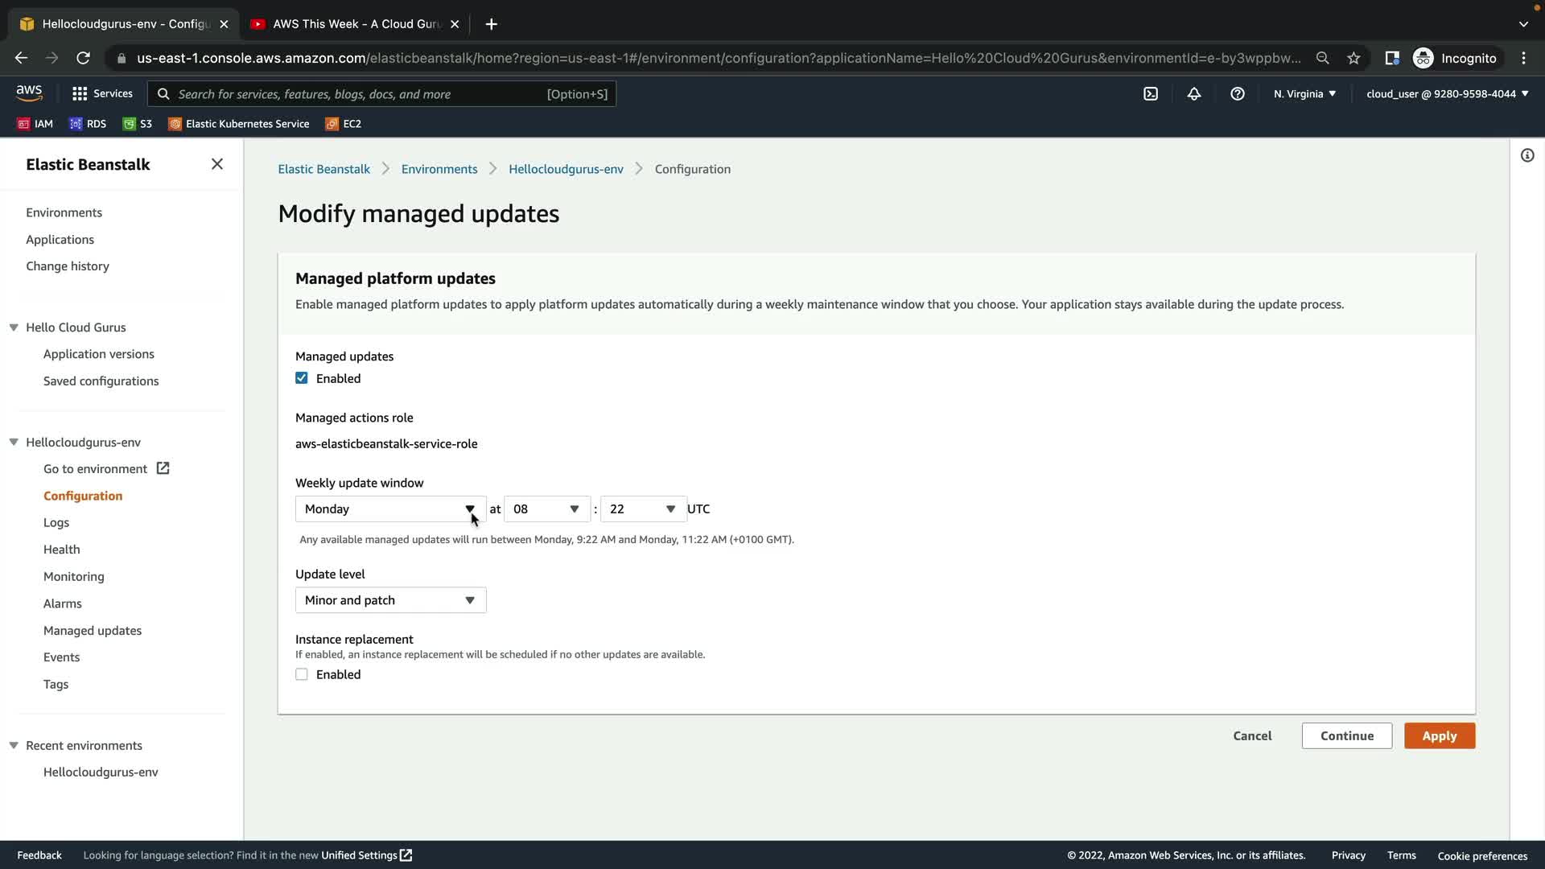Collapse the Hello Cloud Gurus section
Image resolution: width=1545 pixels, height=869 pixels.
tap(14, 327)
